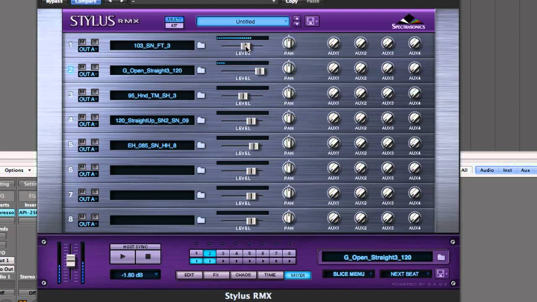The height and width of the screenshot is (302, 537).
Task: Click the Copy button in the plugin header
Action: pos(292,2)
